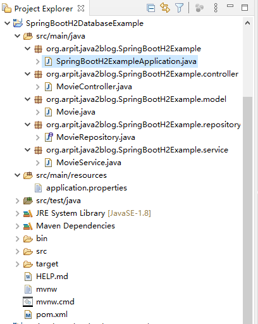Click the controller package icon
Viewport: 258px width, 324px height.
[38, 74]
